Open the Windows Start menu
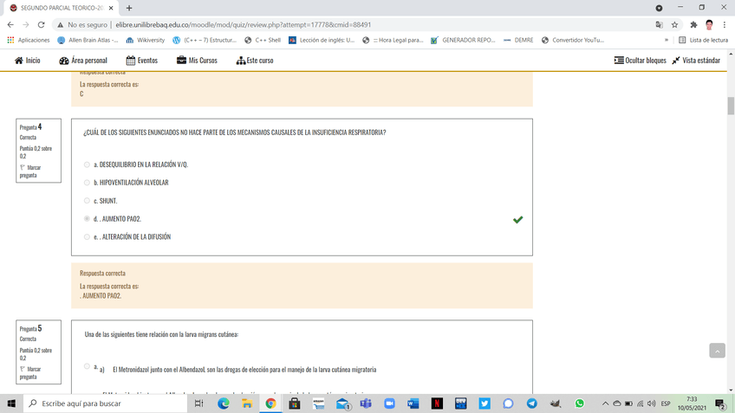Viewport: 735px width, 413px height. pyautogui.click(x=11, y=403)
